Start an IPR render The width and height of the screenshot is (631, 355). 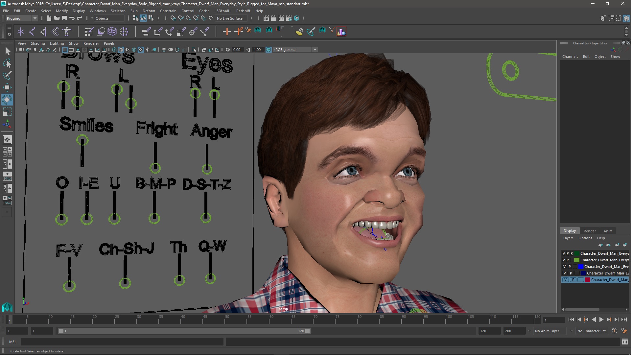pyautogui.click(x=281, y=18)
